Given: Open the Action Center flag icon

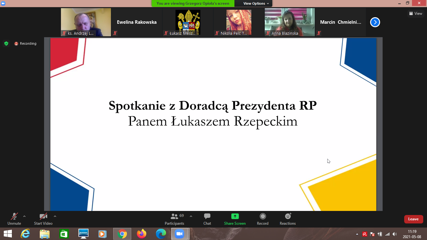Looking at the screenshot, I should [372, 234].
